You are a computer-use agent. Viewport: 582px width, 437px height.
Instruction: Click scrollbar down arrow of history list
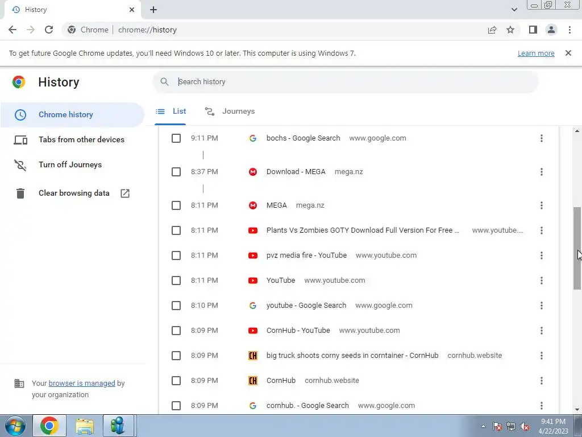point(577,410)
